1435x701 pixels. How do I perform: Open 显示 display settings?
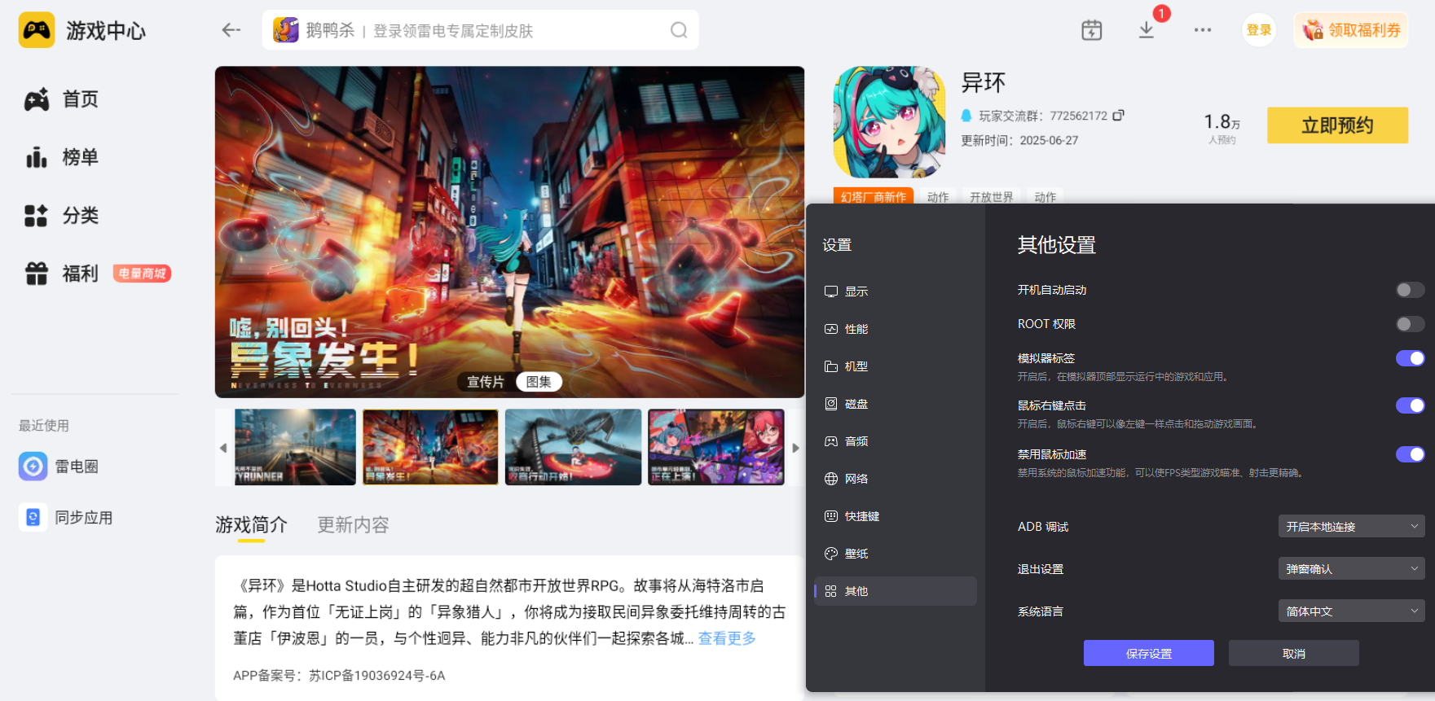[x=896, y=291]
